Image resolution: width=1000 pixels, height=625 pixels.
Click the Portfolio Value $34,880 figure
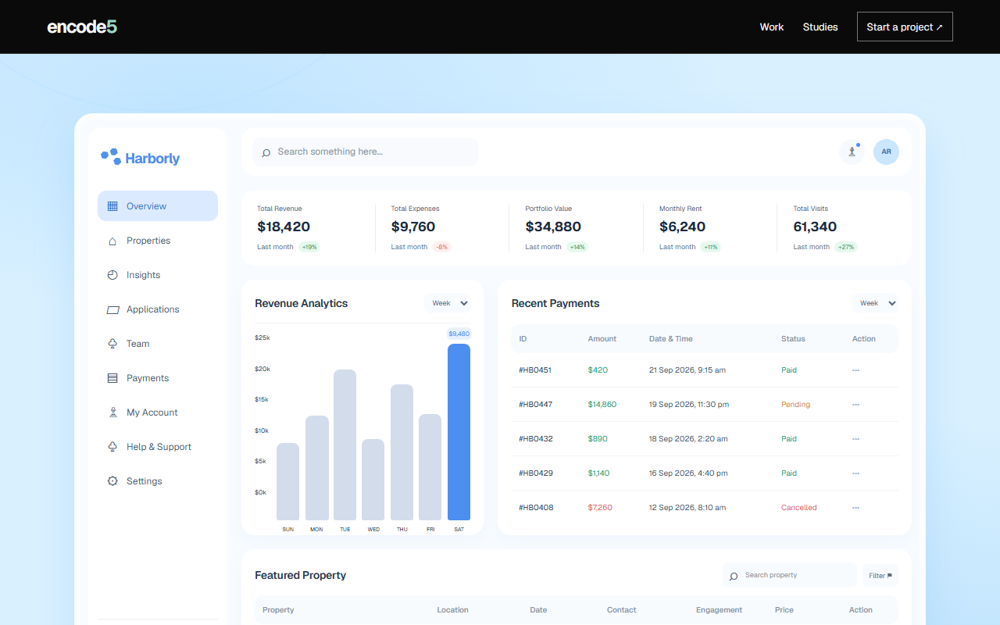click(x=553, y=227)
